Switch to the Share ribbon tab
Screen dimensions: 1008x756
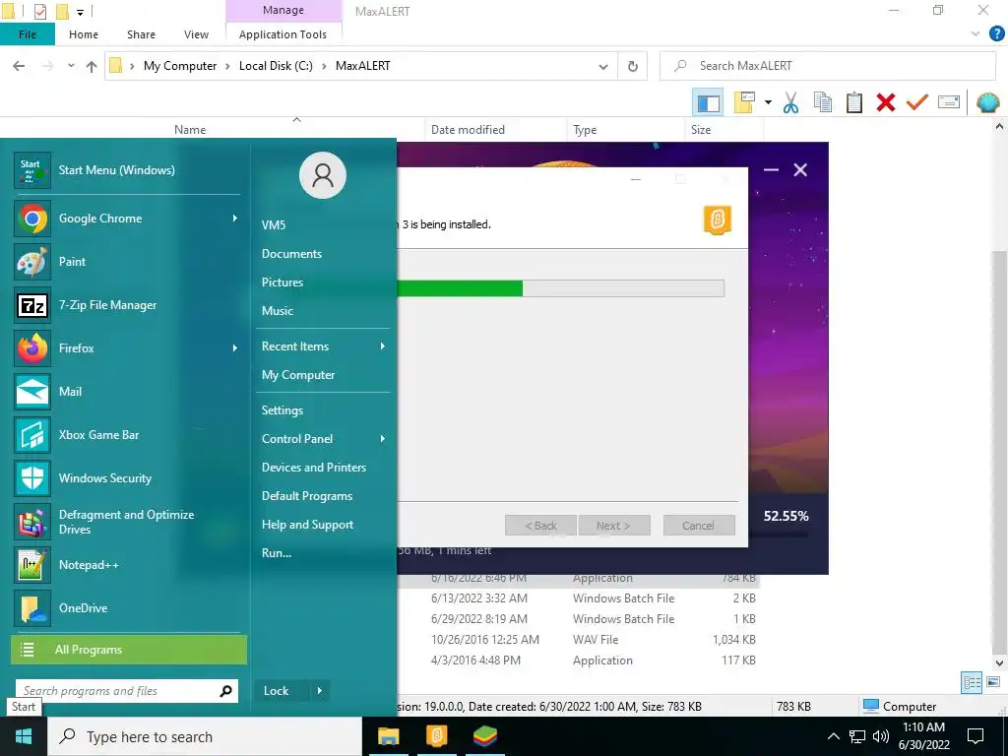point(141,34)
